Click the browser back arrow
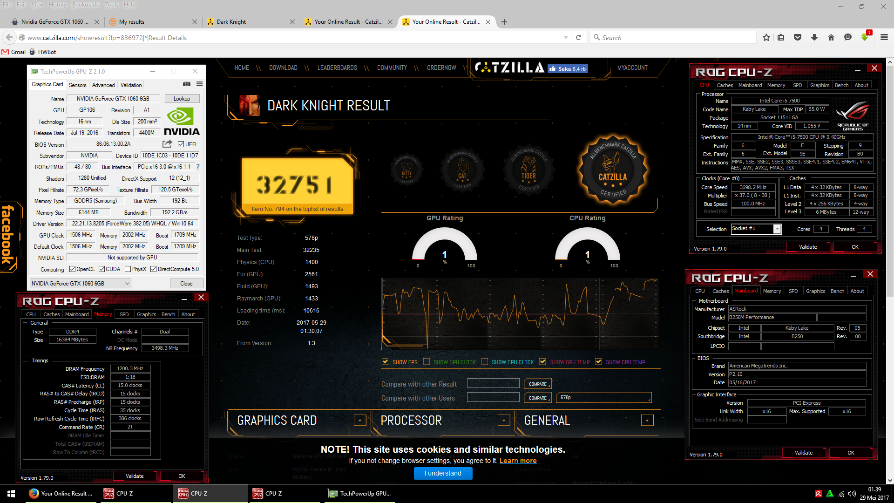894x503 pixels. click(9, 38)
